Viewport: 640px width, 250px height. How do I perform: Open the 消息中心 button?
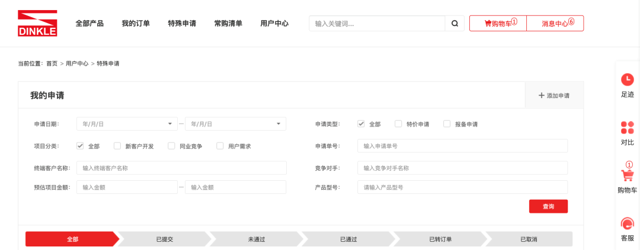[555, 23]
